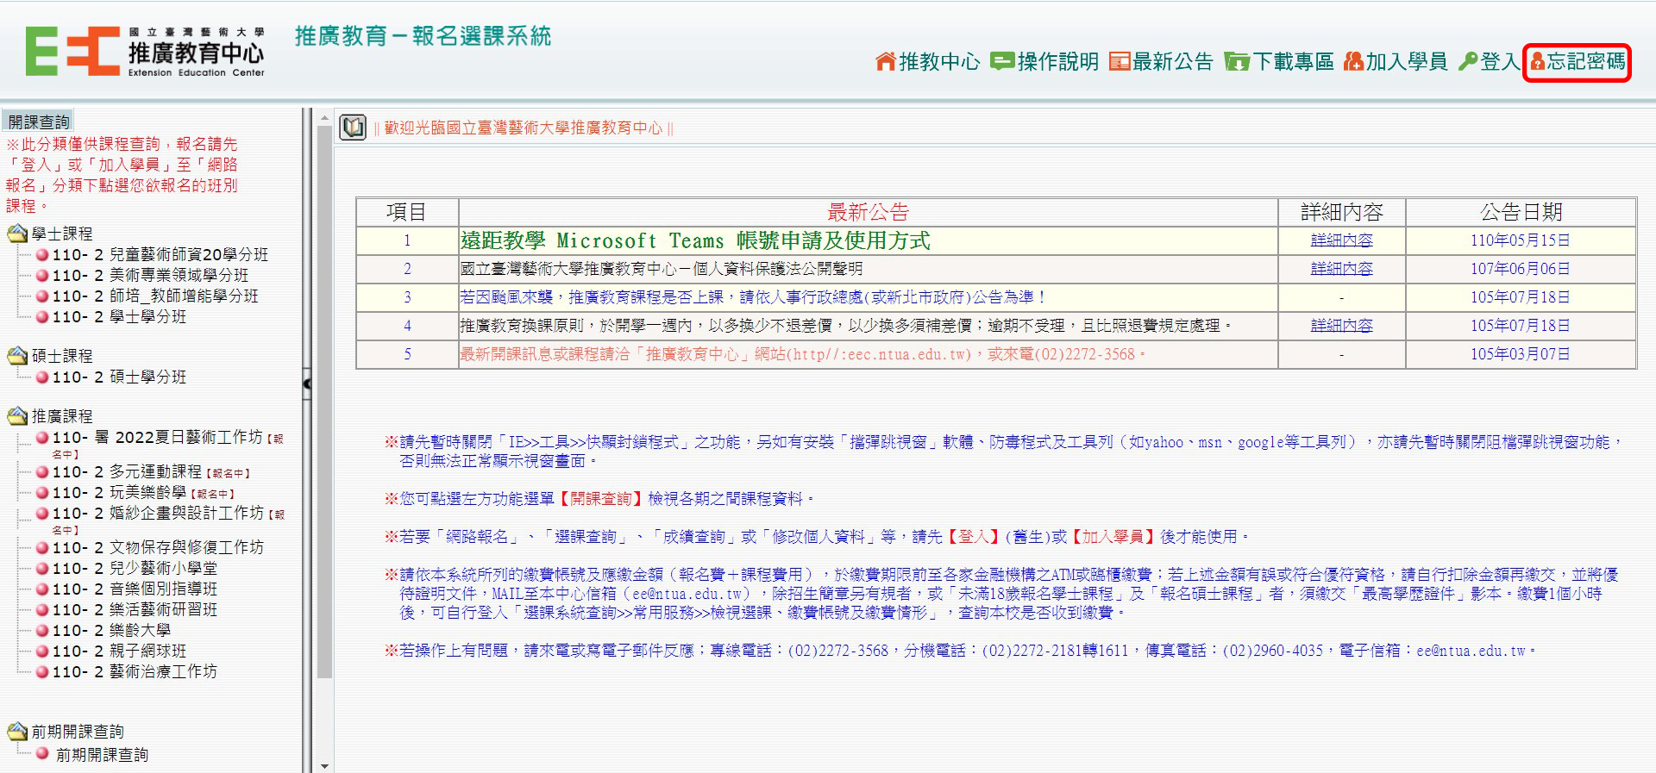
Task: Click the home icon beside 推教中心
Action: [x=885, y=61]
